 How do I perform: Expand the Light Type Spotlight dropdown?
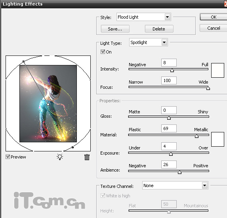[149, 42]
